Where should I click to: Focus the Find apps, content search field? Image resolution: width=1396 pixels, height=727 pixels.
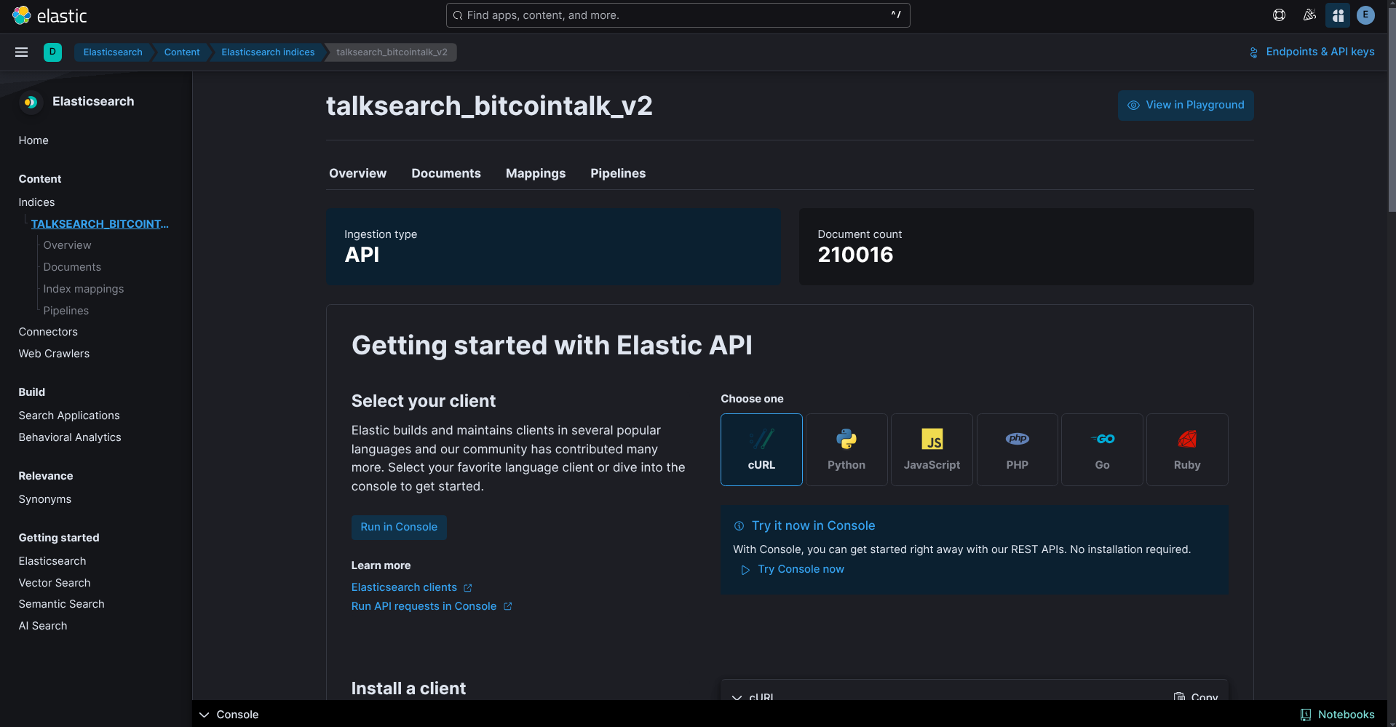(678, 15)
